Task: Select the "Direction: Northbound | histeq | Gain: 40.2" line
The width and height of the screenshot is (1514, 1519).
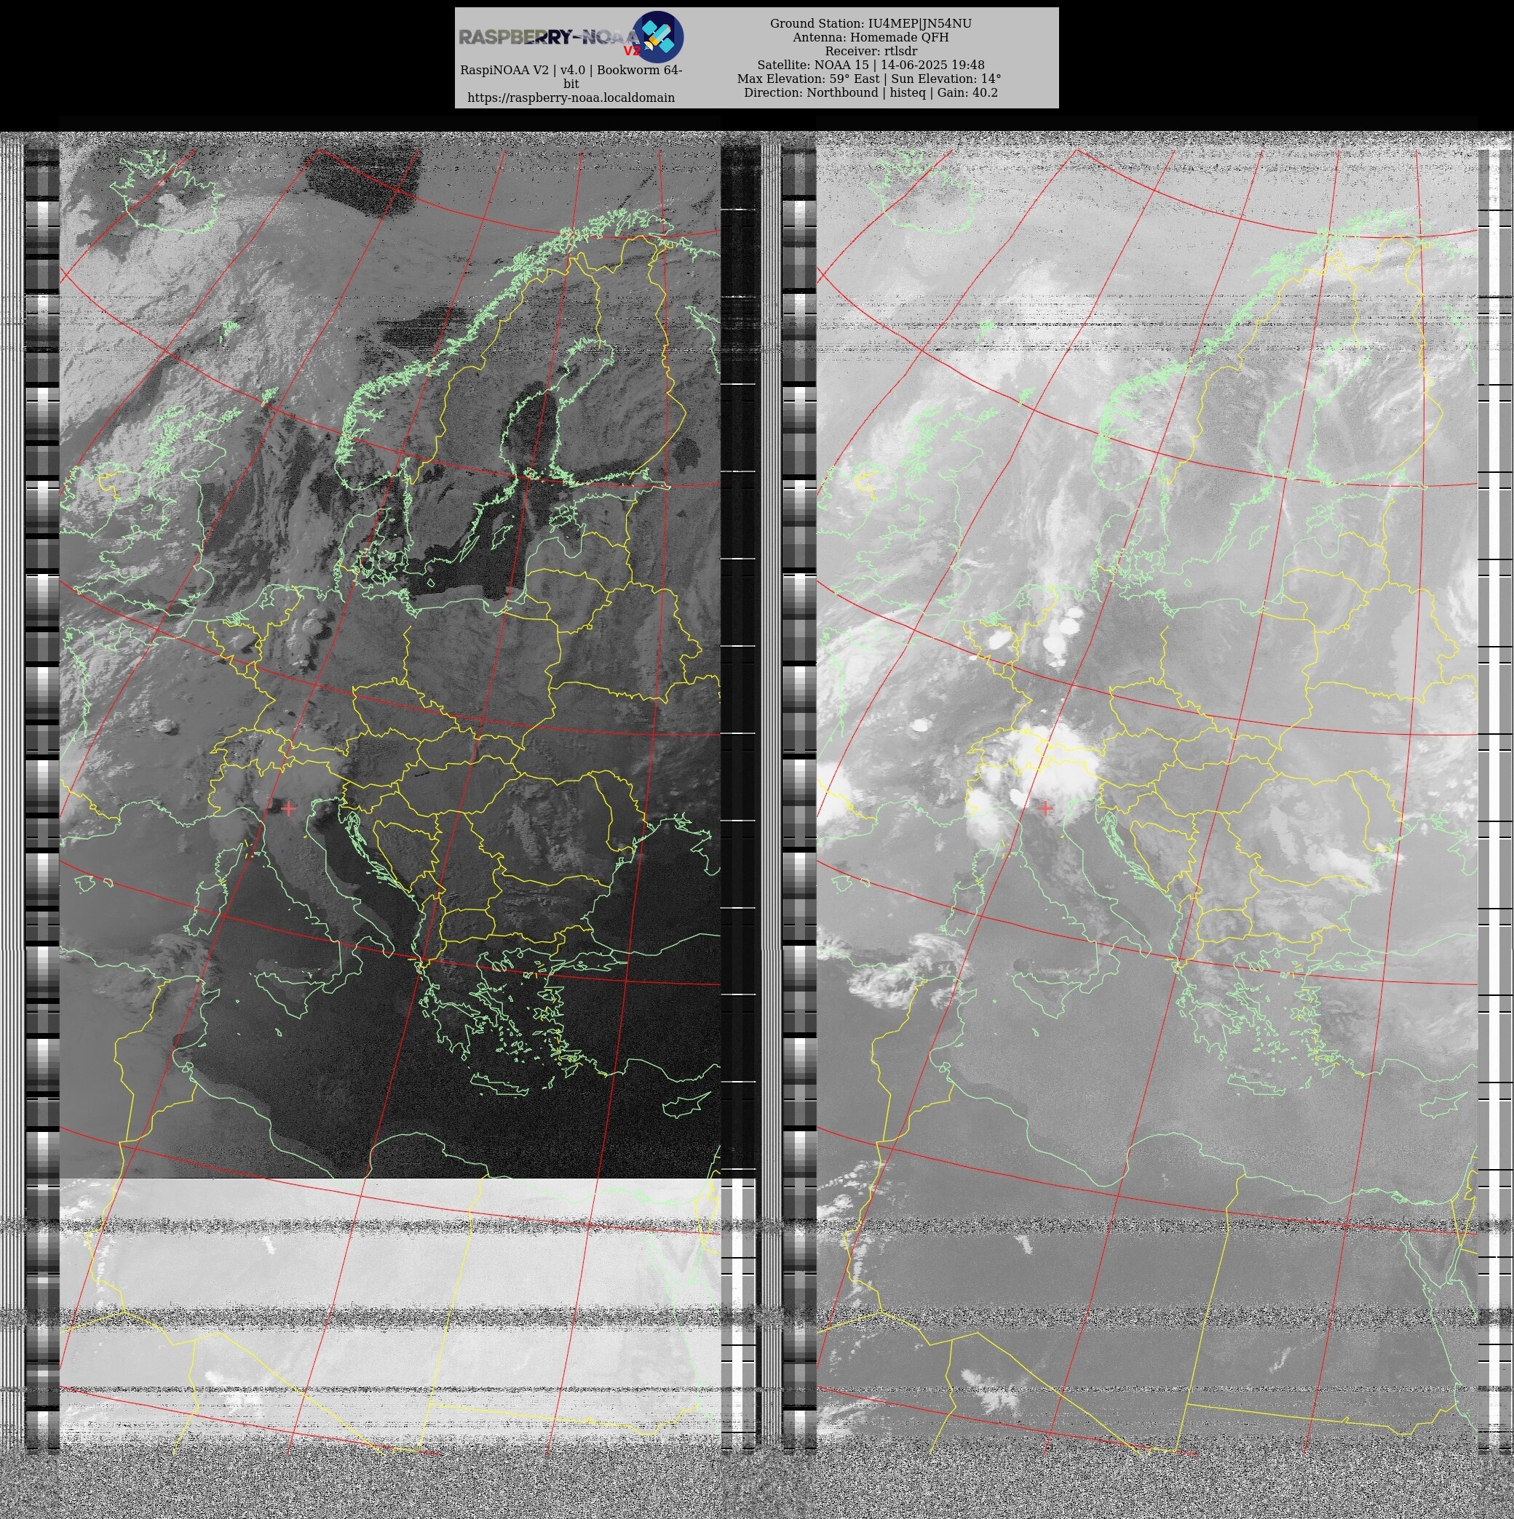Action: 871,93
